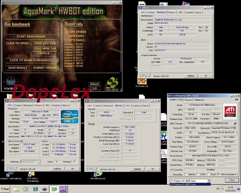Click GPU-Z button in AquaMark
This screenshot has height=193, width=241.
pos(45,53)
